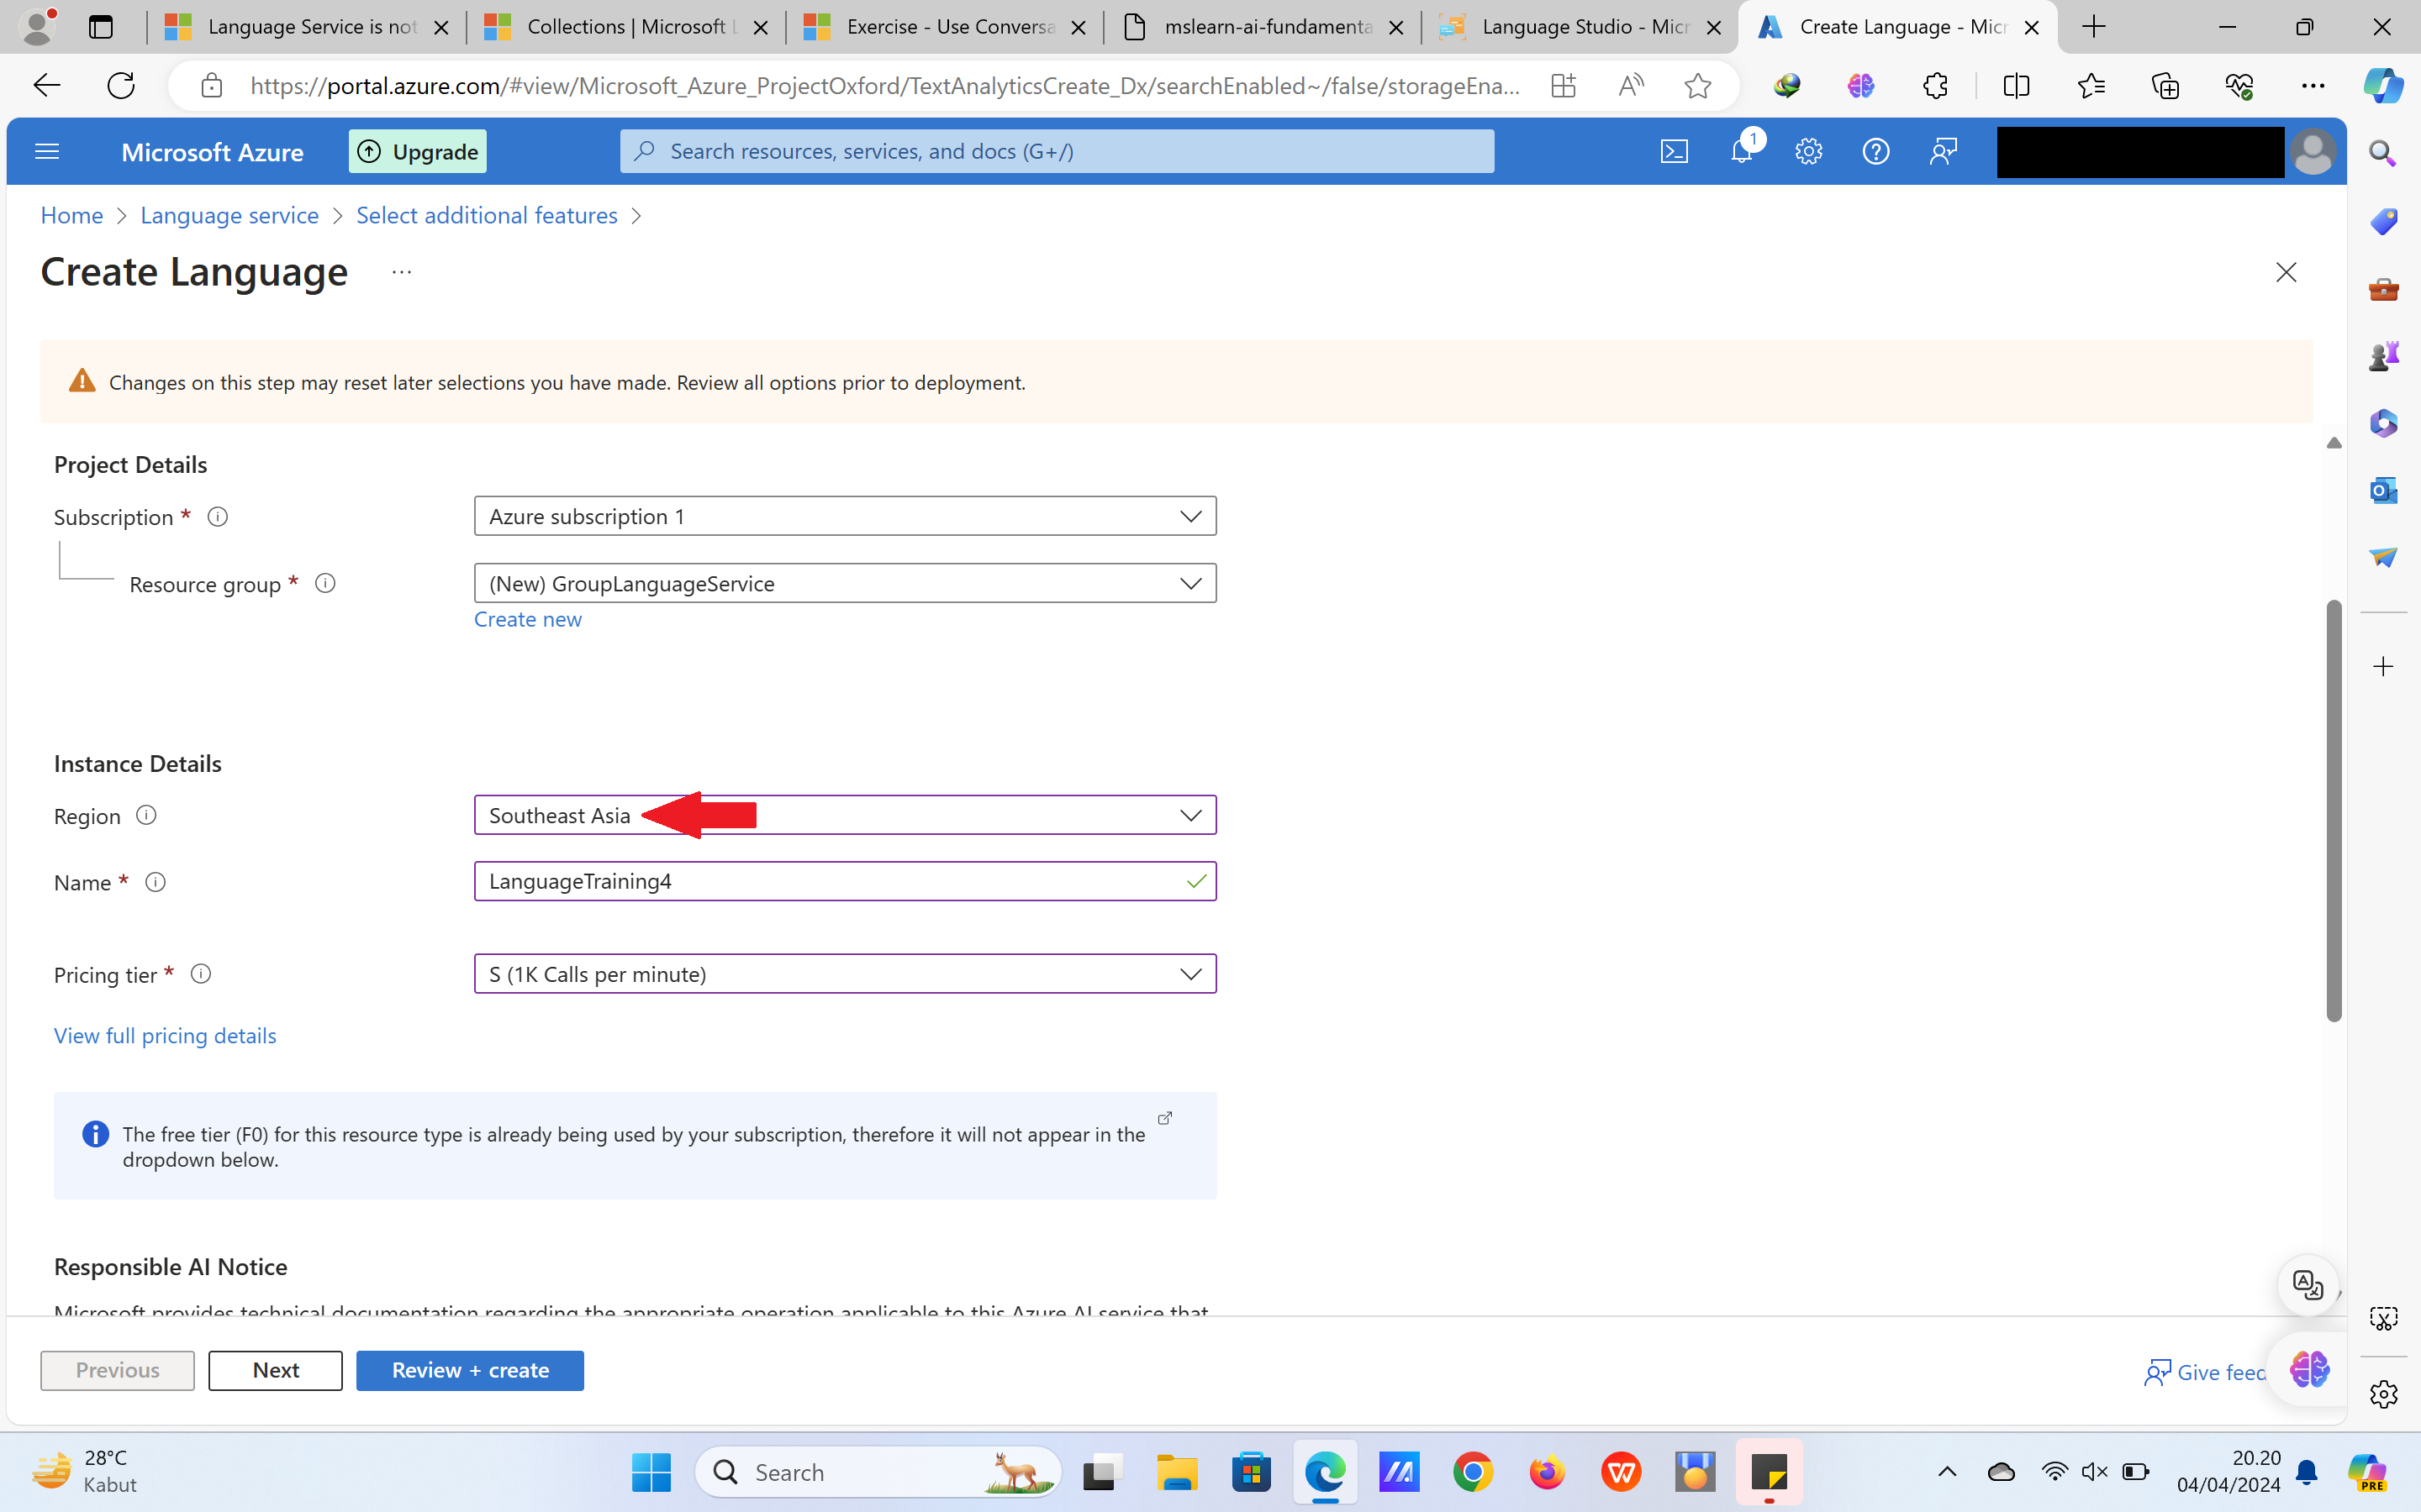Refresh the browser page
This screenshot has height=1512, width=2421.
(120, 86)
